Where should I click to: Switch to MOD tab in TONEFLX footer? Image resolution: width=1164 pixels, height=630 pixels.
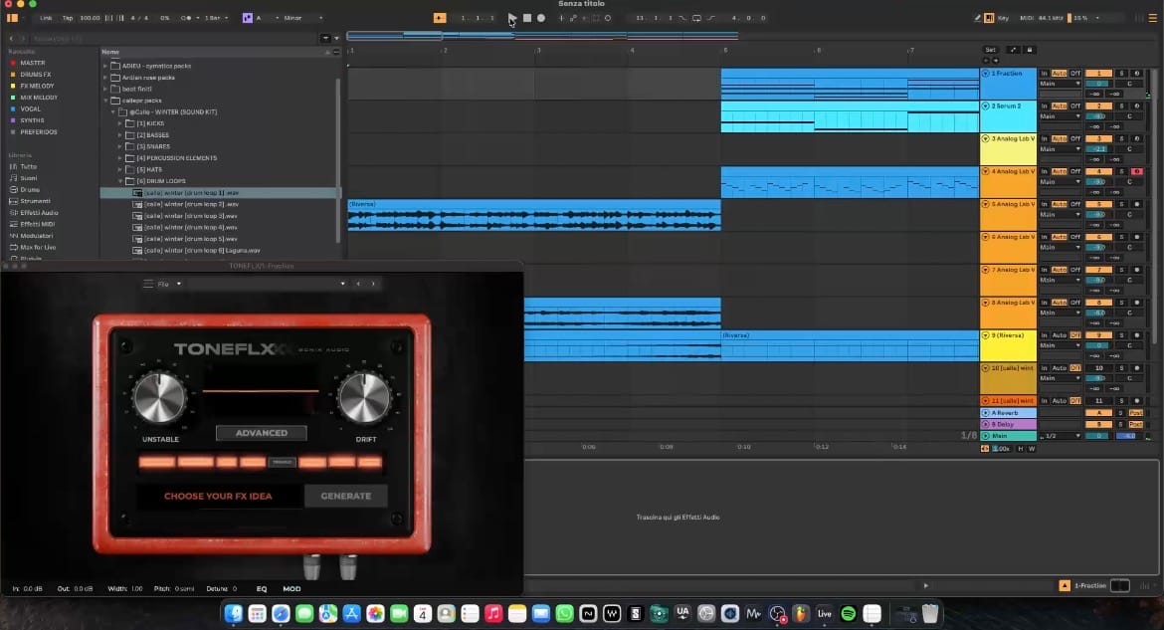pyautogui.click(x=291, y=588)
